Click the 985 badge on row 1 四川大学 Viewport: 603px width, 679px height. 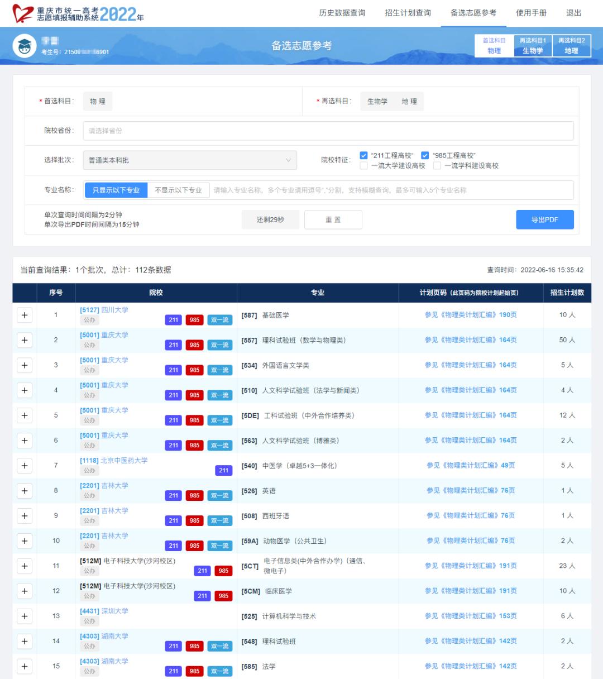(x=194, y=320)
